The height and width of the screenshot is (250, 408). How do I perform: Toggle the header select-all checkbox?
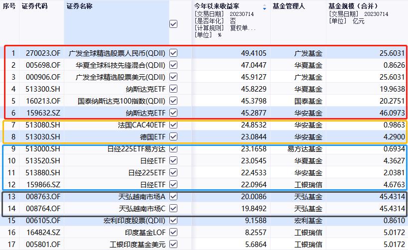pyautogui.click(x=173, y=24)
